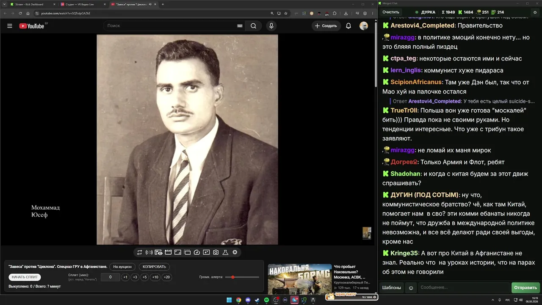Screen dimensions: 542x305
Task: Click the РУС keyboard language indicator
Action: pos(508,300)
